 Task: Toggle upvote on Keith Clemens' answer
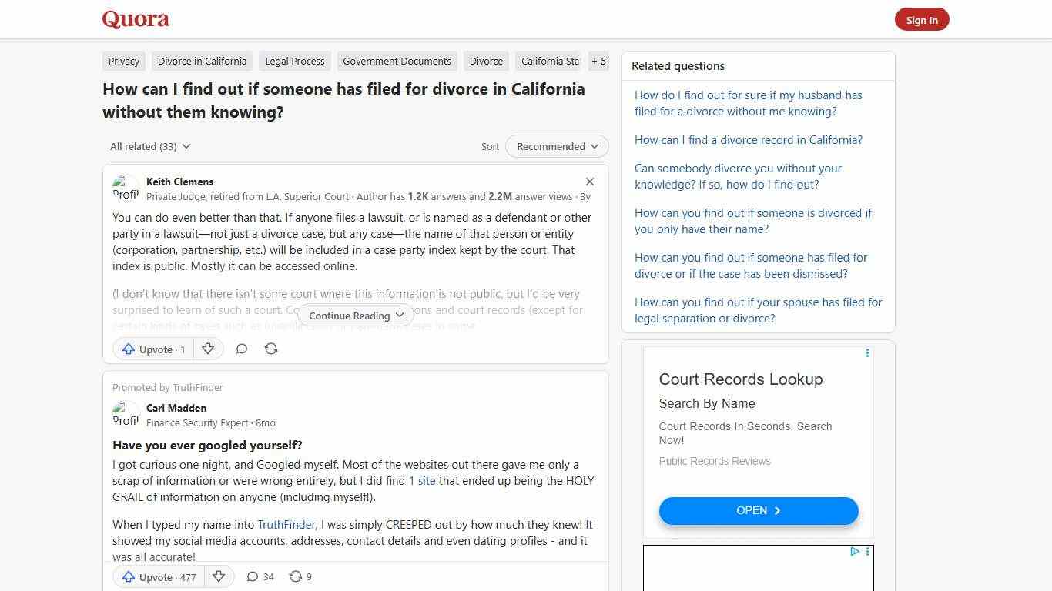tap(152, 349)
